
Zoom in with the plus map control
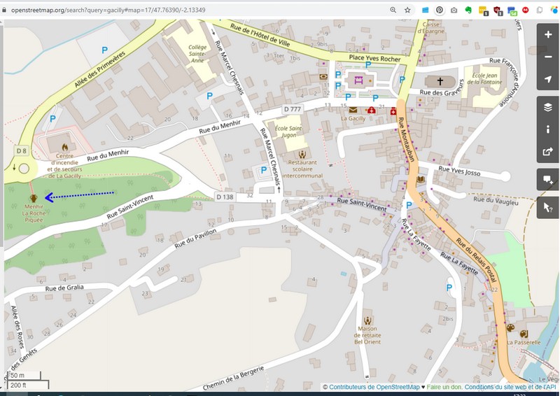[x=548, y=35]
